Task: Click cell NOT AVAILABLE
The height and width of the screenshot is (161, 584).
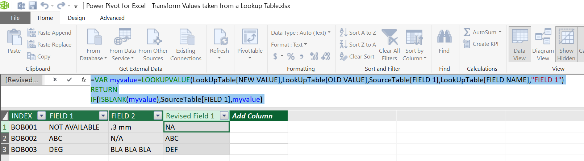Action: 78,127
